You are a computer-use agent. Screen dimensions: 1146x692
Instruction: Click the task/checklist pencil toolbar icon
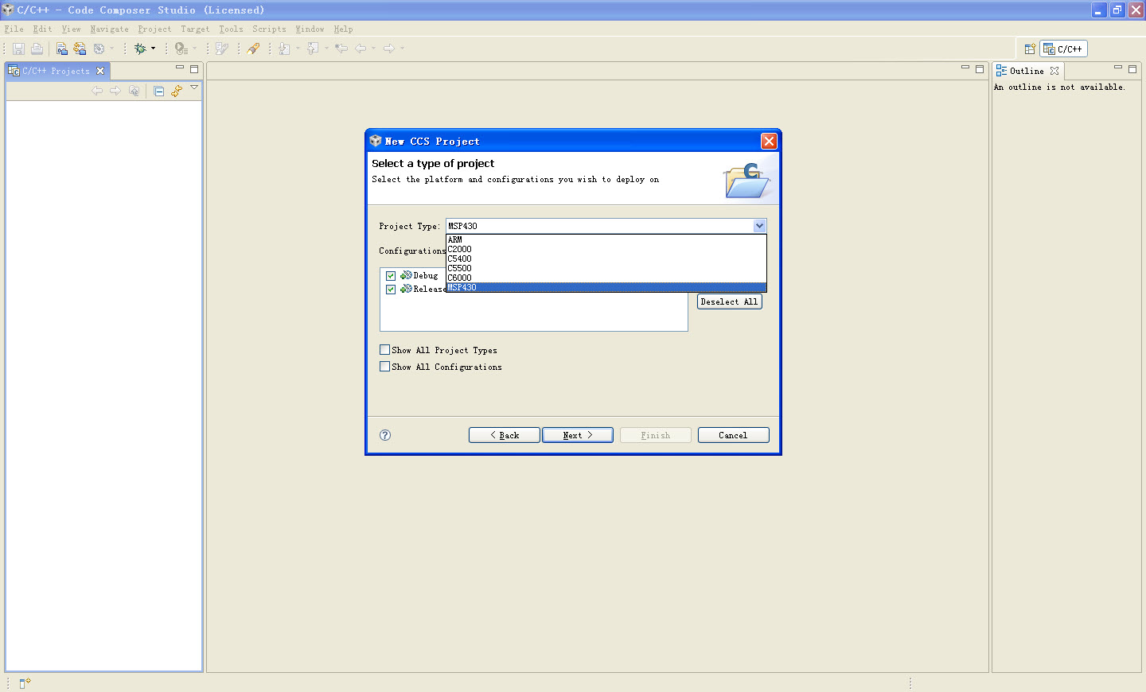point(222,49)
